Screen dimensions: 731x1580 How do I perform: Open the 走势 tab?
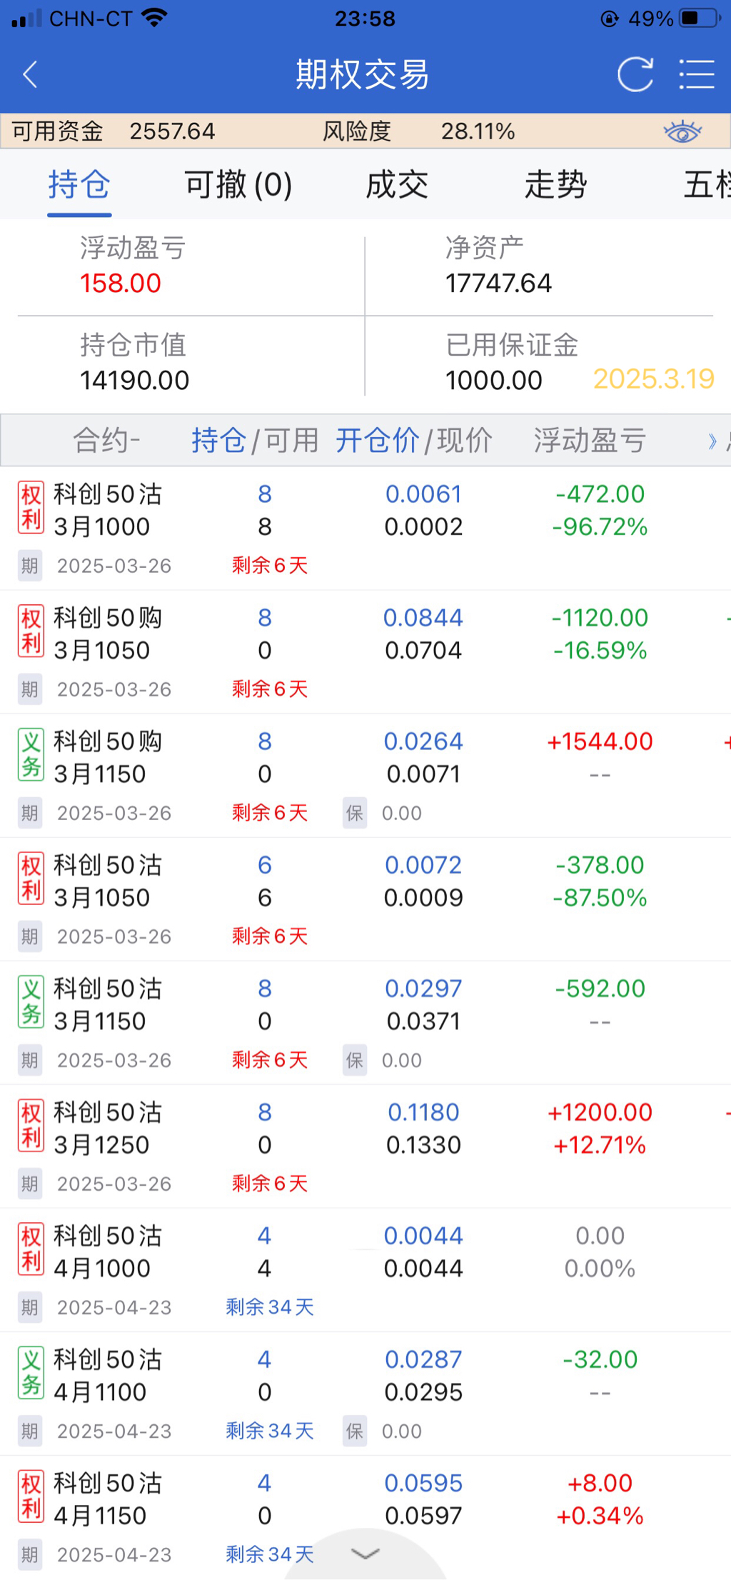click(x=555, y=185)
